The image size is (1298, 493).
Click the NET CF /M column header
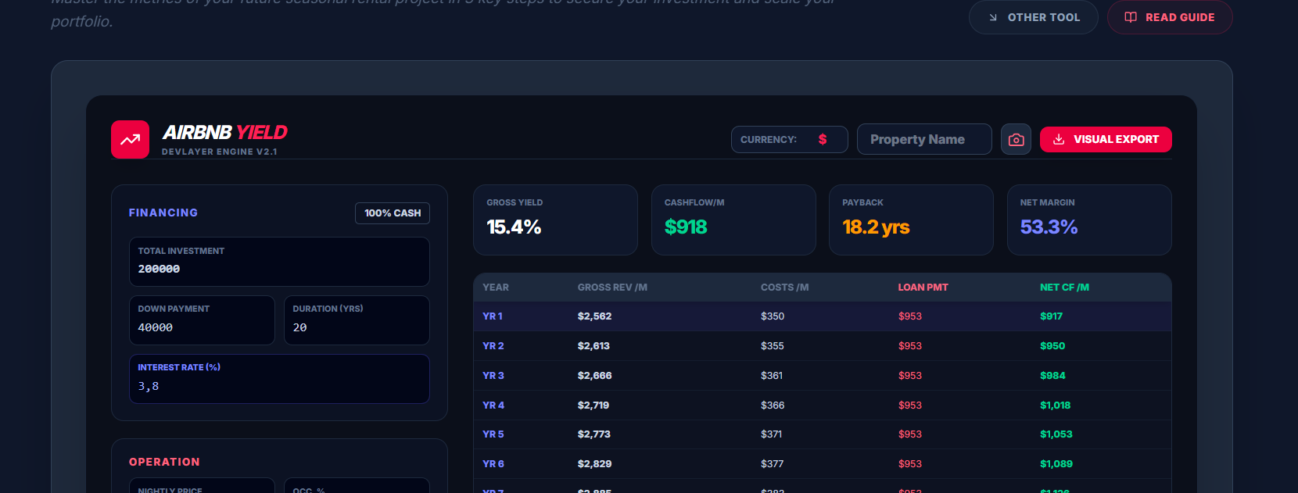click(1064, 288)
